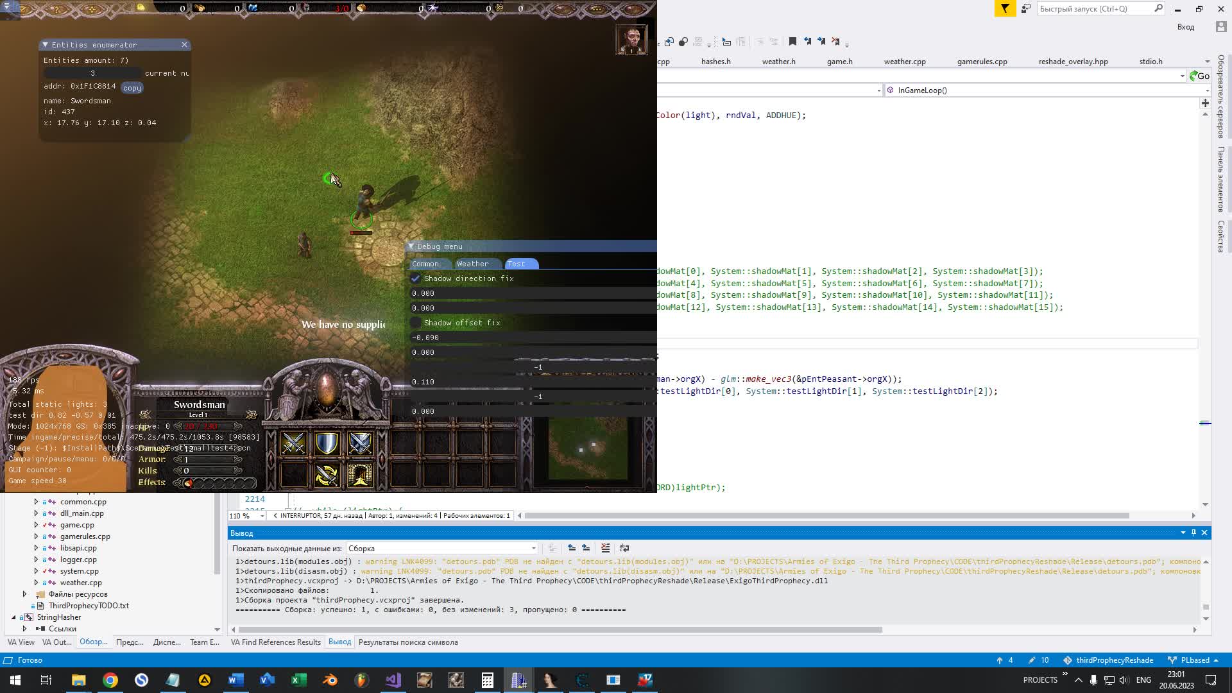Image resolution: width=1232 pixels, height=693 pixels.
Task: Toggle Shadow direction fix checkbox
Action: tap(416, 278)
